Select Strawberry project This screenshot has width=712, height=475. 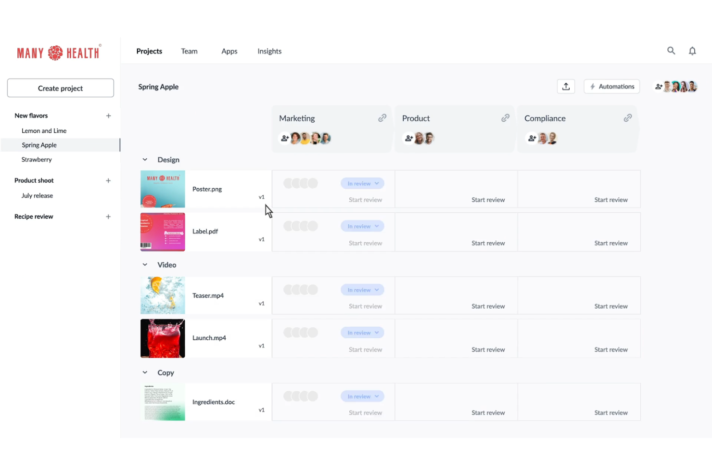(x=37, y=159)
